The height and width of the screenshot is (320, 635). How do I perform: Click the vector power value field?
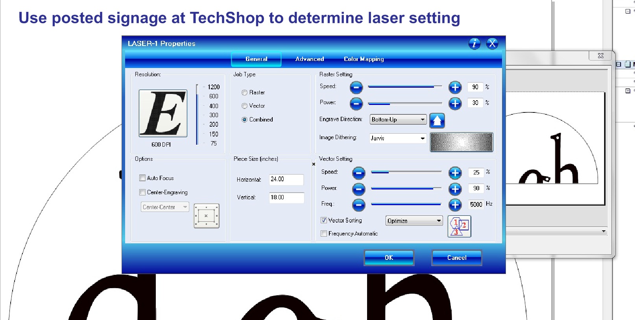pos(476,188)
